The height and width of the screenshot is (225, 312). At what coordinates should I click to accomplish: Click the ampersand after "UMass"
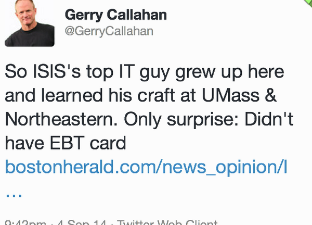tap(285, 95)
